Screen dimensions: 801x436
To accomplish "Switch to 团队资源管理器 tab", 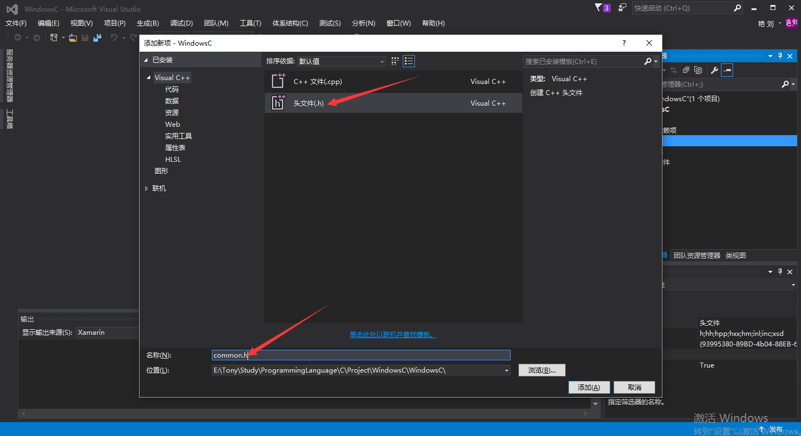I will [x=696, y=256].
